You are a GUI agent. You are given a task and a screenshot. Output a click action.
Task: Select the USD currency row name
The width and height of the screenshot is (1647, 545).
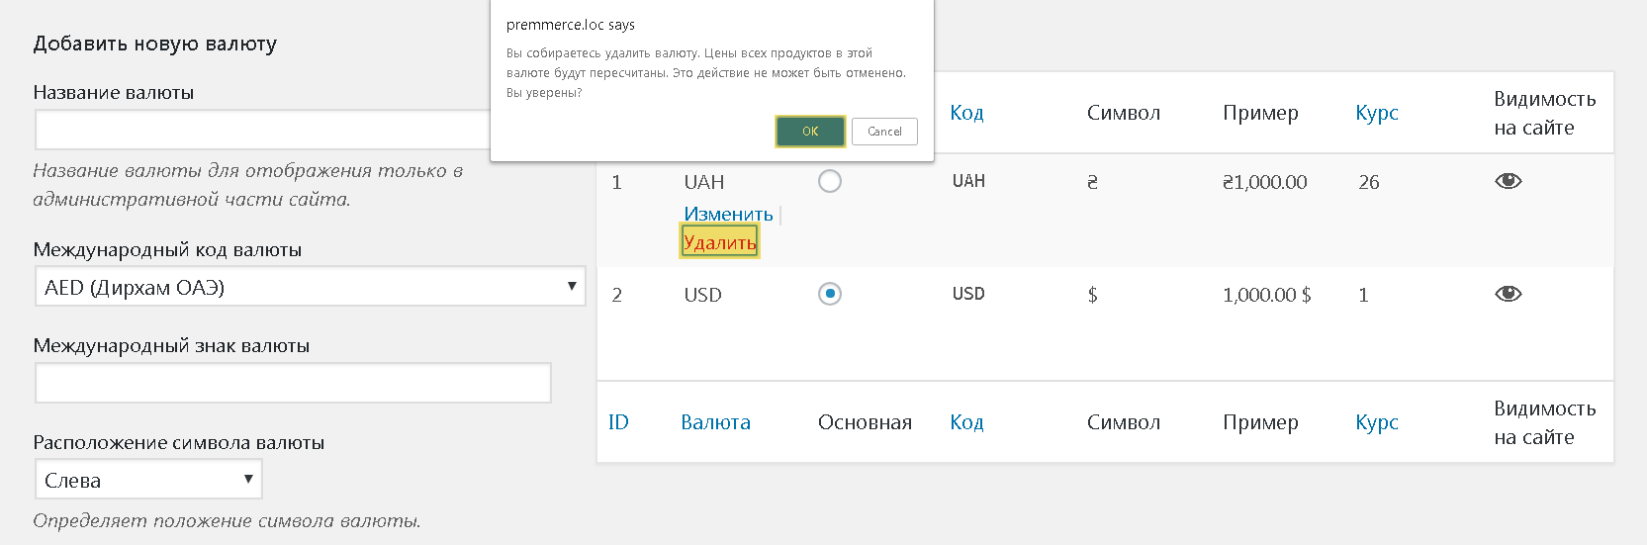[x=702, y=295]
